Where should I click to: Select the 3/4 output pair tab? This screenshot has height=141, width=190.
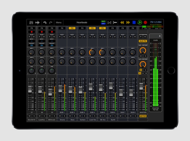[143, 73]
